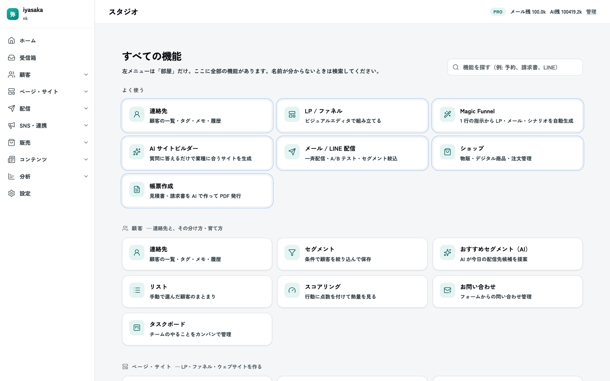Click the gauge icon on the スコアリング card
This screenshot has height=381, width=610.
(x=292, y=290)
